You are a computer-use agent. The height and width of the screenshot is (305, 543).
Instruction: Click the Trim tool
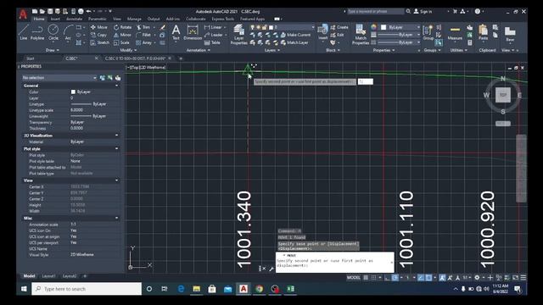[143, 27]
